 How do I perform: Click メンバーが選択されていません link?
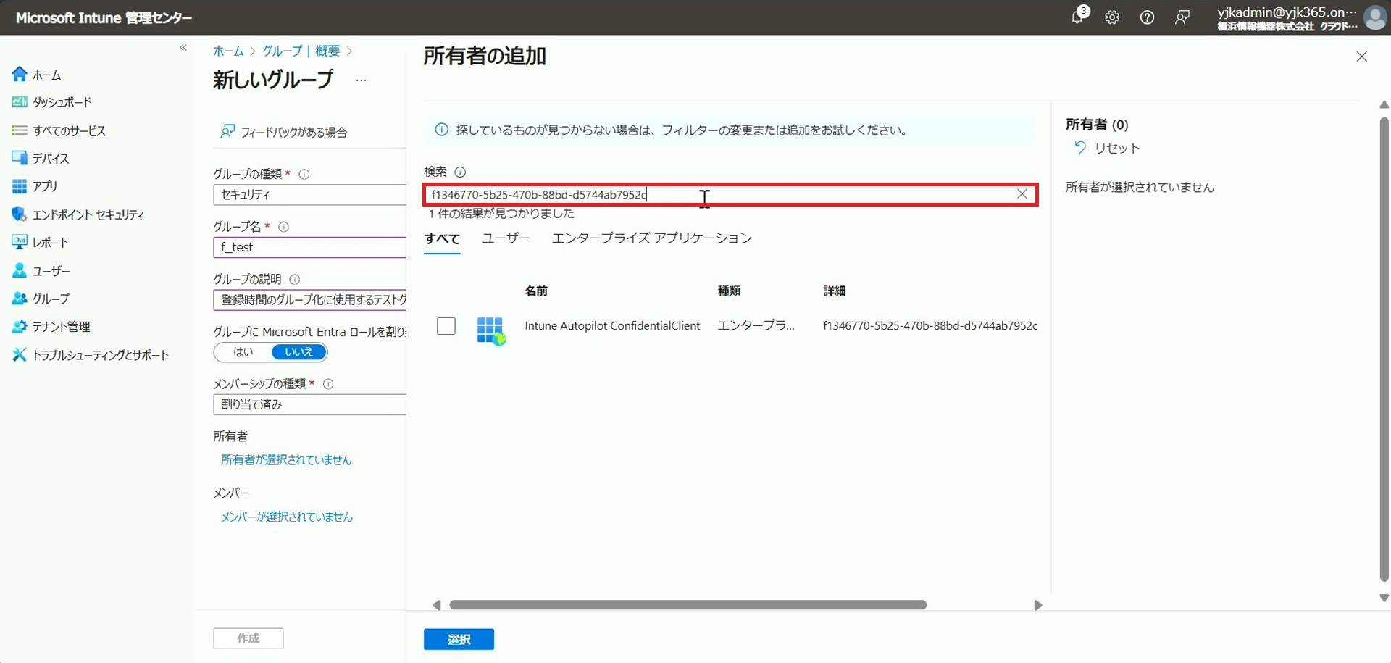pos(287,517)
